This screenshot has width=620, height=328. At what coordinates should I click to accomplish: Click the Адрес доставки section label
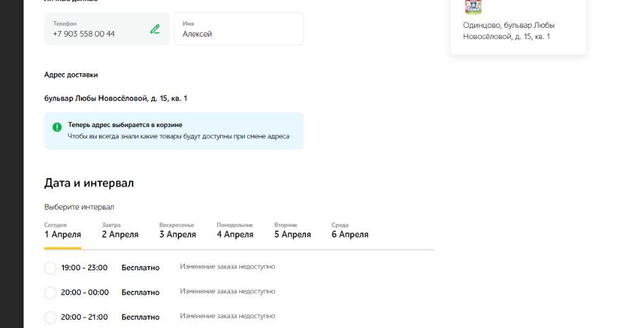click(x=71, y=75)
